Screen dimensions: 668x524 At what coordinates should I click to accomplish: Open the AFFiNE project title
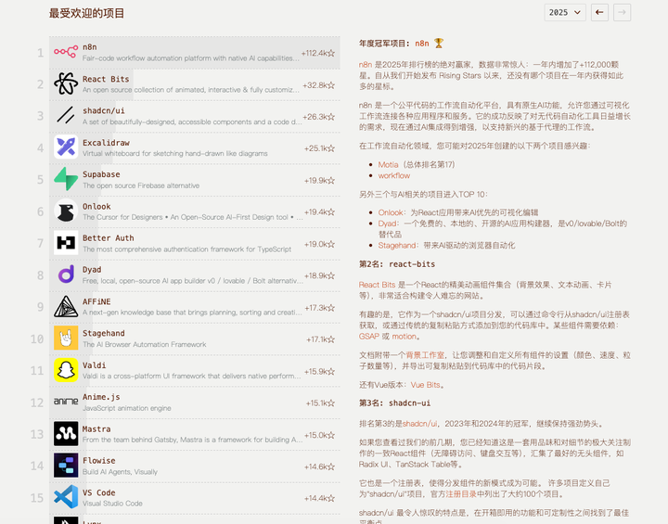[x=96, y=301]
